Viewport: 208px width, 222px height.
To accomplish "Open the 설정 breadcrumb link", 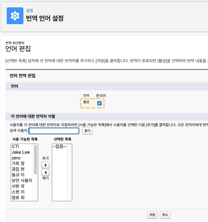I will (29, 10).
